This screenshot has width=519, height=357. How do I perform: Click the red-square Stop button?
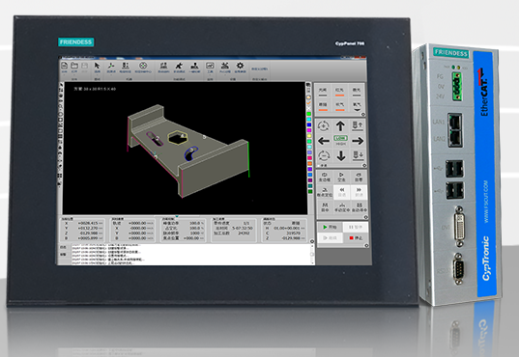tap(357, 238)
